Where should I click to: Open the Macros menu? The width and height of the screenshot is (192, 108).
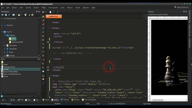coord(70,7)
